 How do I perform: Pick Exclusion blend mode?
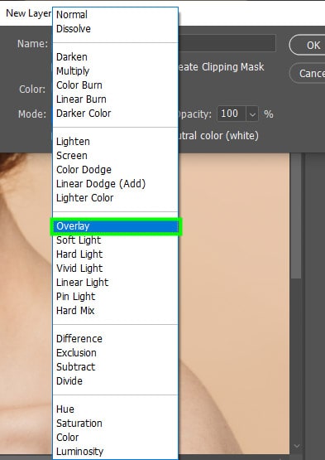pyautogui.click(x=115, y=352)
